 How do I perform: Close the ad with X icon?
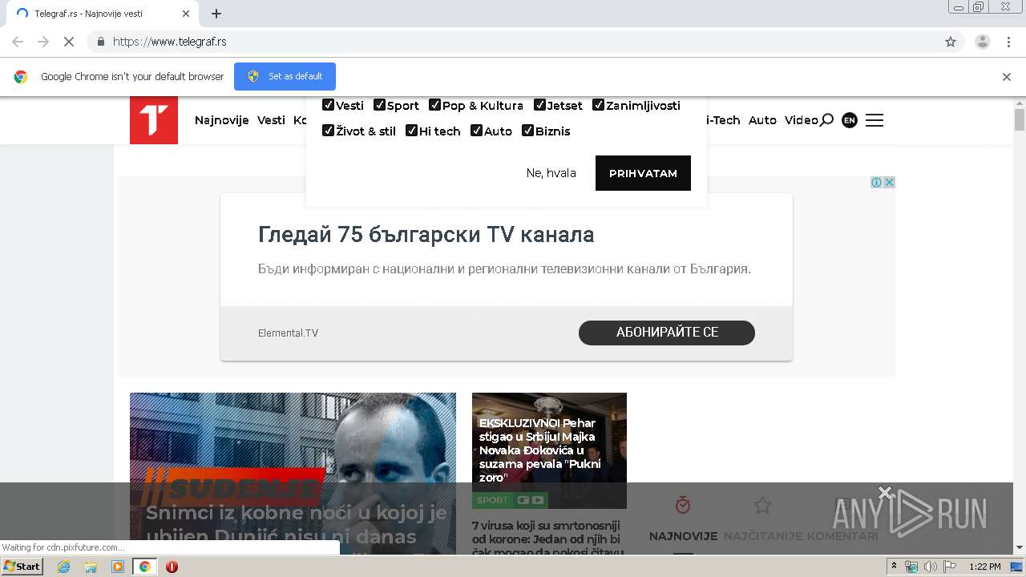(889, 183)
